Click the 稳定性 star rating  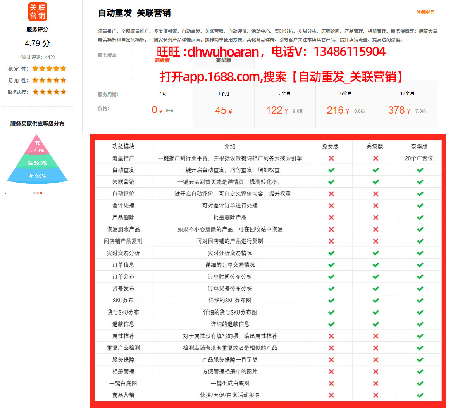49,69
